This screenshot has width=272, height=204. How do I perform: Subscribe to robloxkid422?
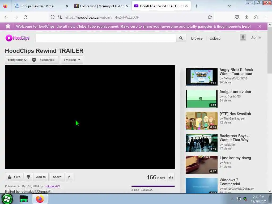coord(44,60)
